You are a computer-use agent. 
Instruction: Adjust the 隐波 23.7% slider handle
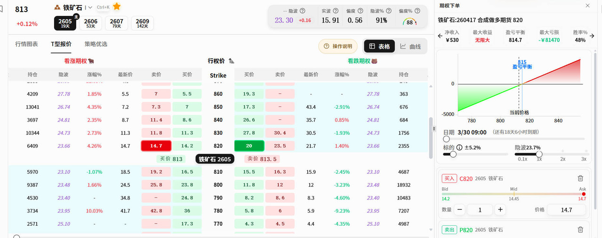pos(539,154)
